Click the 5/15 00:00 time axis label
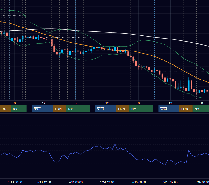Viewport: 209px width, 185px height. (139, 182)
